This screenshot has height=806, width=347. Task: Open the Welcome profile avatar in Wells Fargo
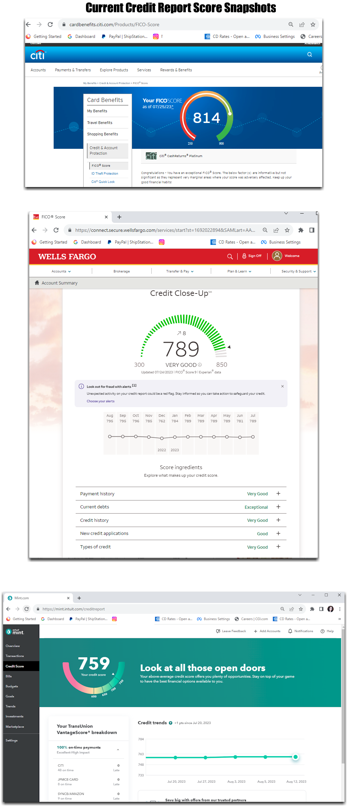(x=277, y=256)
